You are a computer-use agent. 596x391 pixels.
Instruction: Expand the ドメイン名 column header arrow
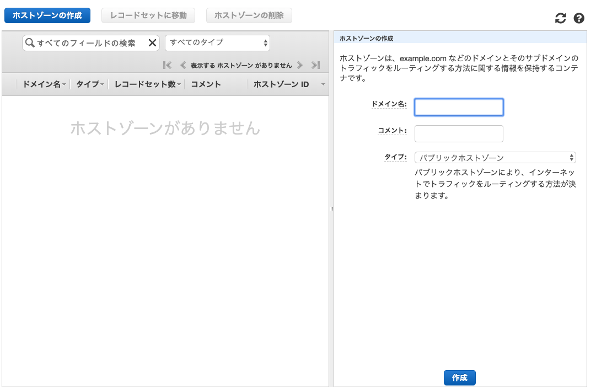click(65, 85)
